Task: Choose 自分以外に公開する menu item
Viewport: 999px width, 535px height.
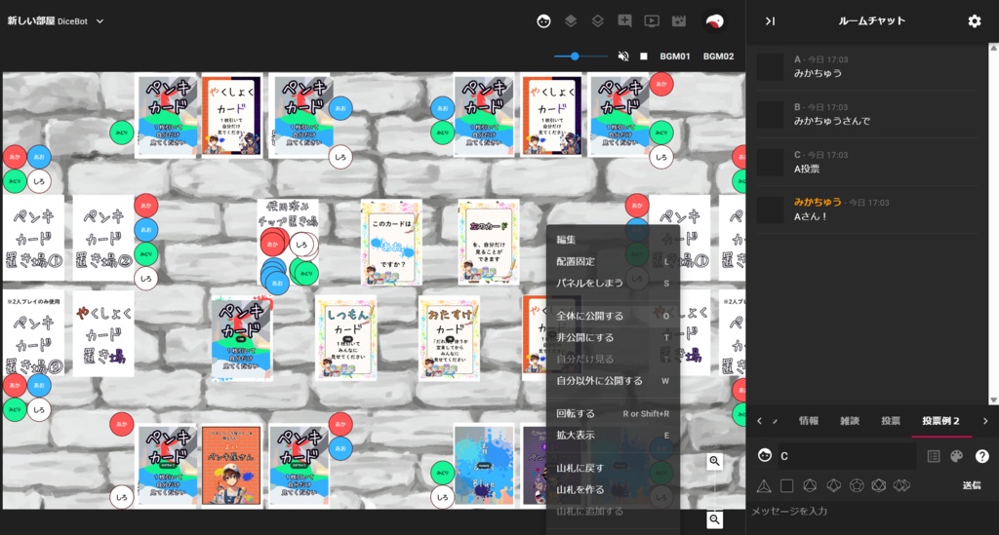Action: click(x=613, y=381)
